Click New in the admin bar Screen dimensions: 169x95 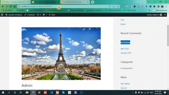(x=52, y=15)
